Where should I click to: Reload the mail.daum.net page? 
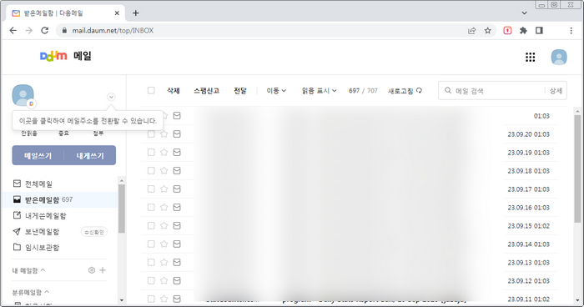(x=45, y=31)
